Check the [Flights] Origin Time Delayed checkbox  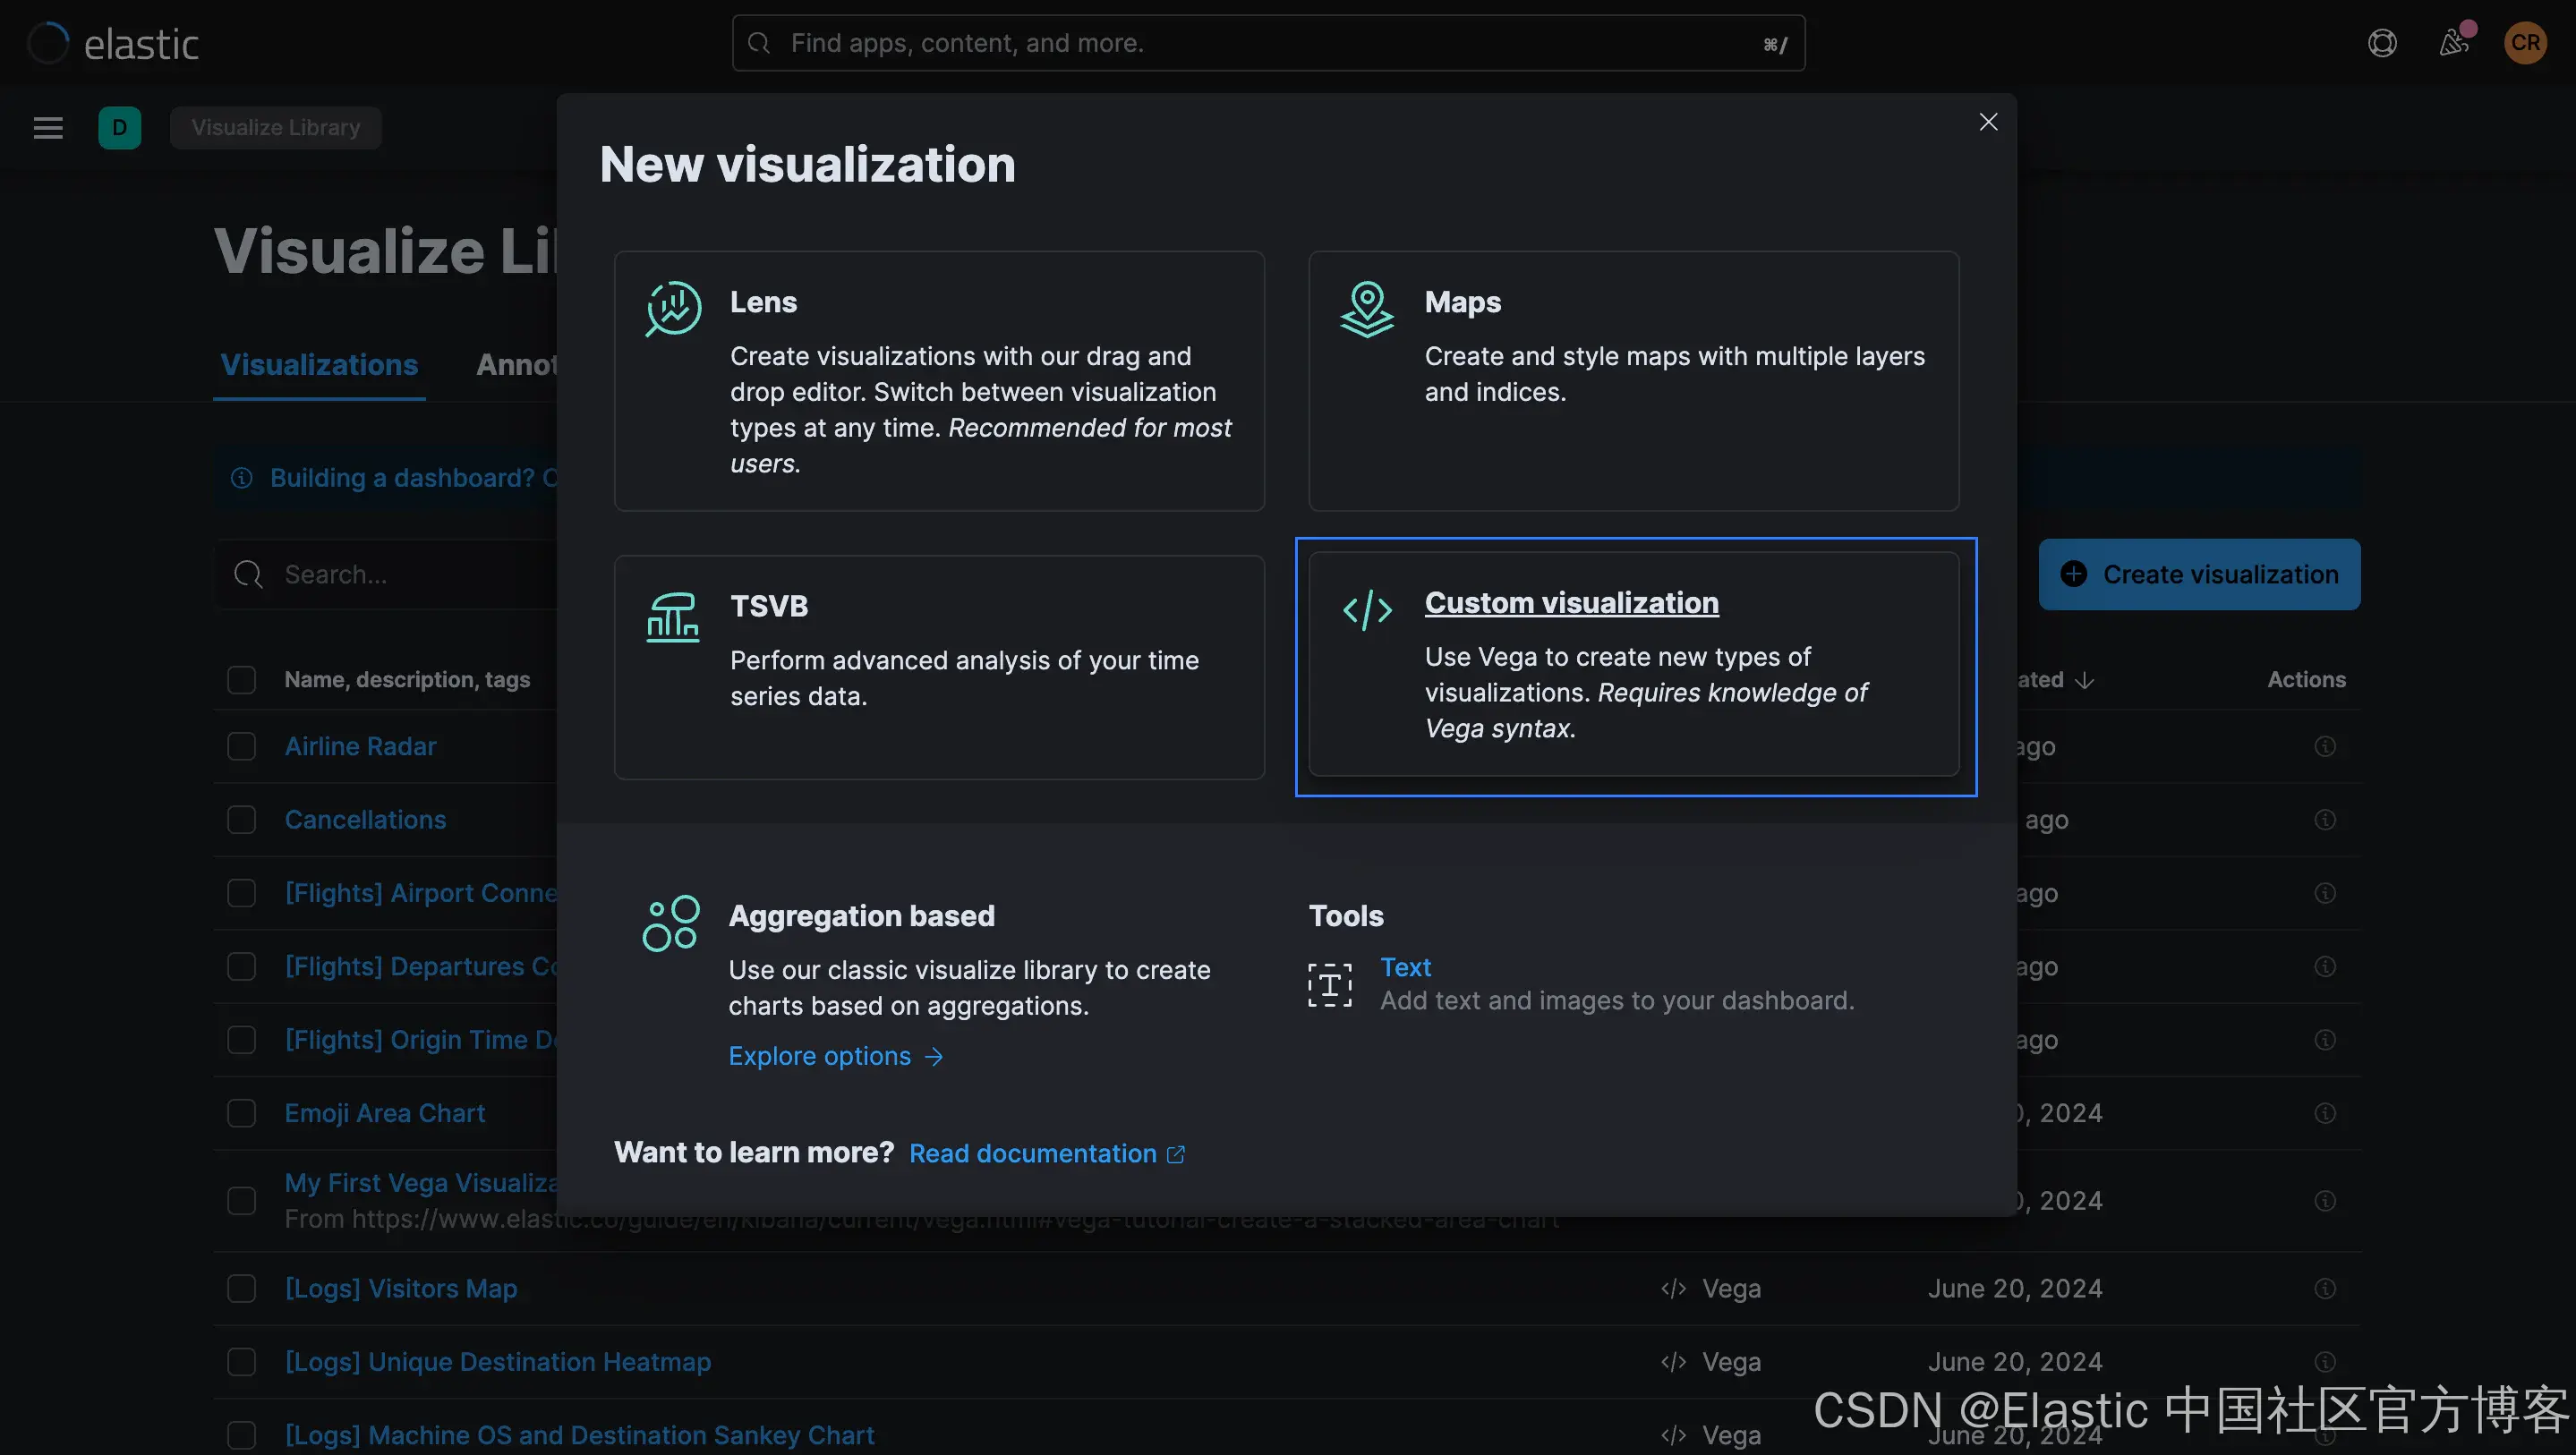pos(241,1040)
